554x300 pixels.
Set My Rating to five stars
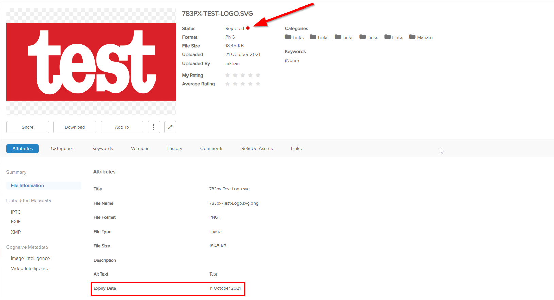pos(258,75)
